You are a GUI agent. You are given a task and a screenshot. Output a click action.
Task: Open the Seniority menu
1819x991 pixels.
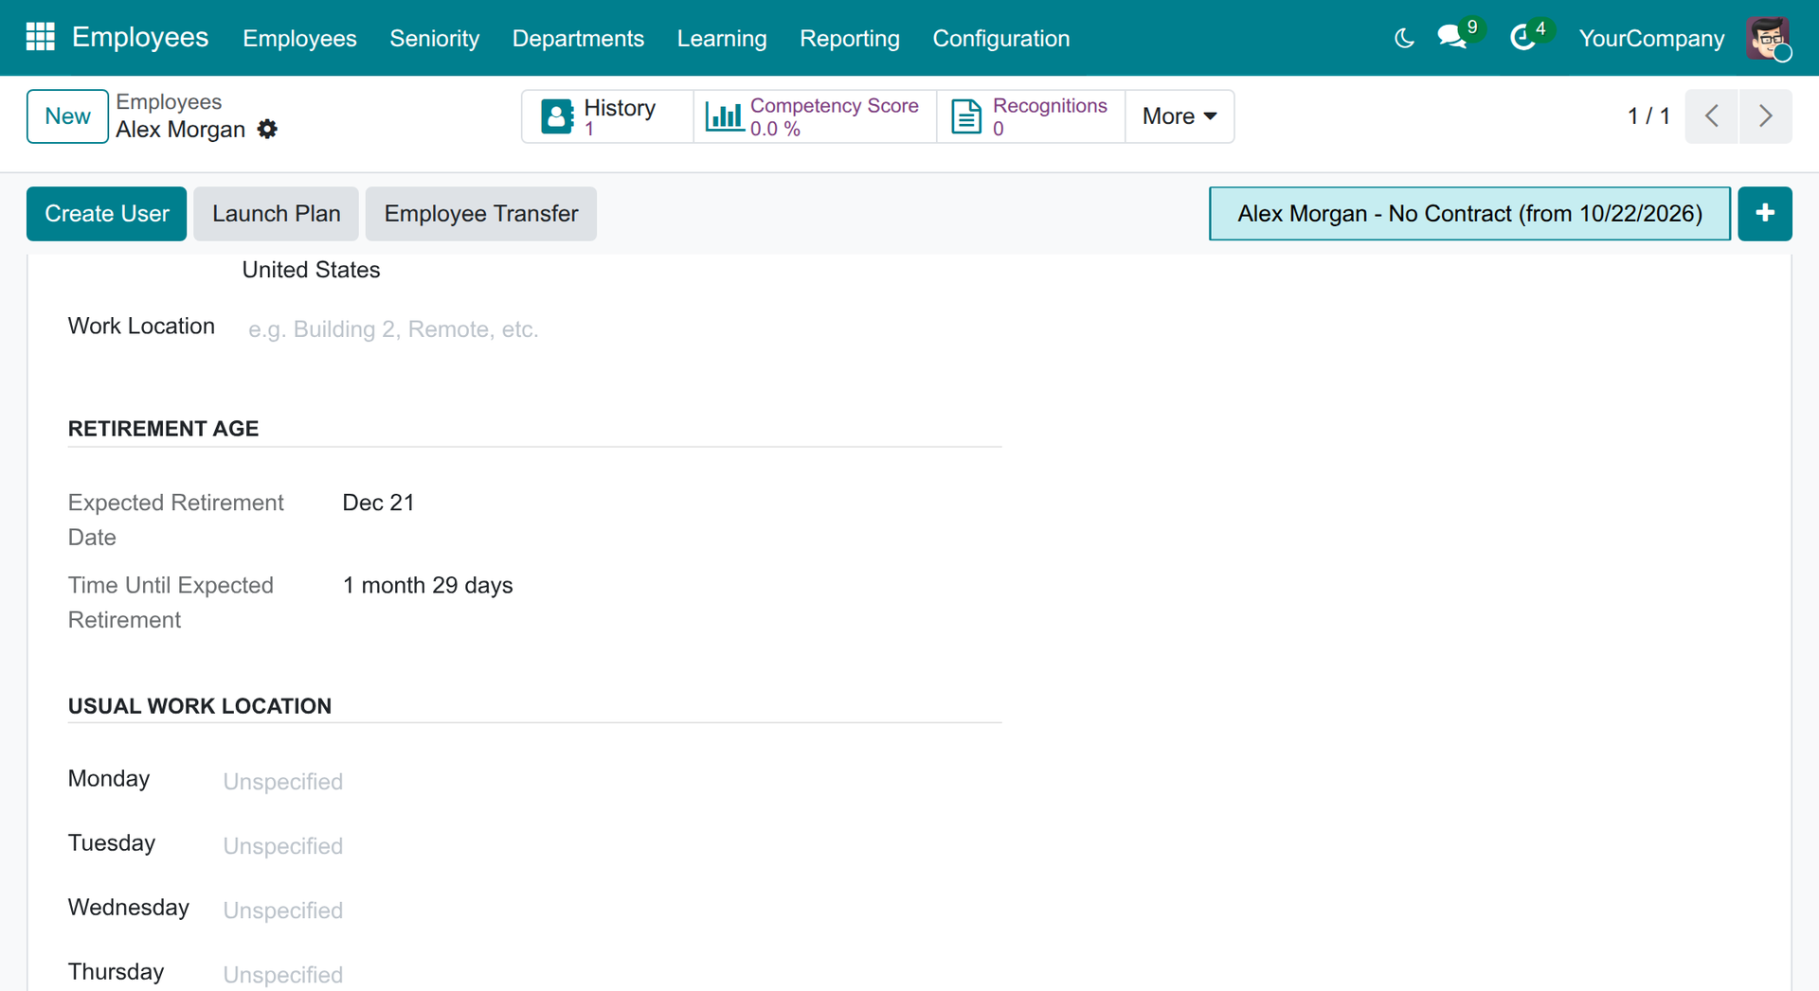coord(434,38)
